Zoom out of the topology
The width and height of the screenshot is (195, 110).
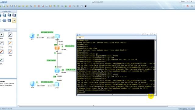[58, 6]
